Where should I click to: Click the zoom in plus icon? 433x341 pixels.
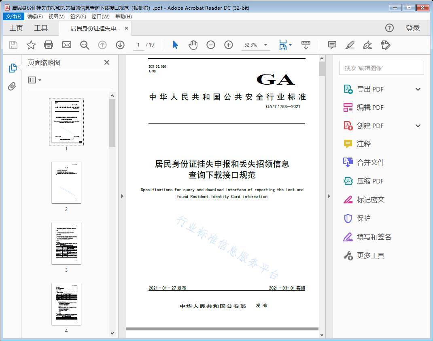[x=229, y=45]
